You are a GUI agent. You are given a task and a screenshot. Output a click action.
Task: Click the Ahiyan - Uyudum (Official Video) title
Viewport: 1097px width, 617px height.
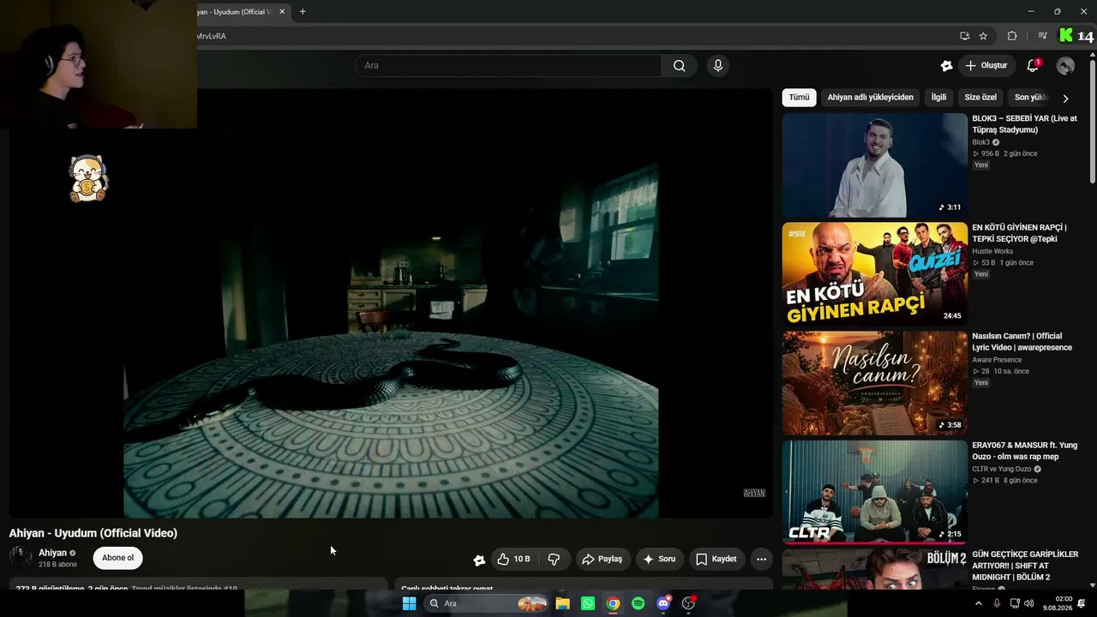click(93, 533)
